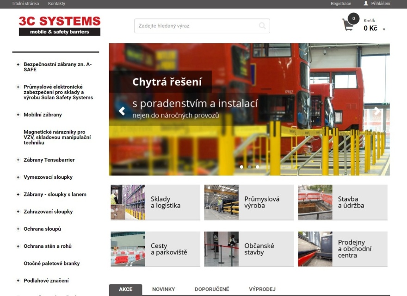Open cart dropdown arrow next to 0 Kč
This screenshot has width=407, height=296.
click(384, 29)
